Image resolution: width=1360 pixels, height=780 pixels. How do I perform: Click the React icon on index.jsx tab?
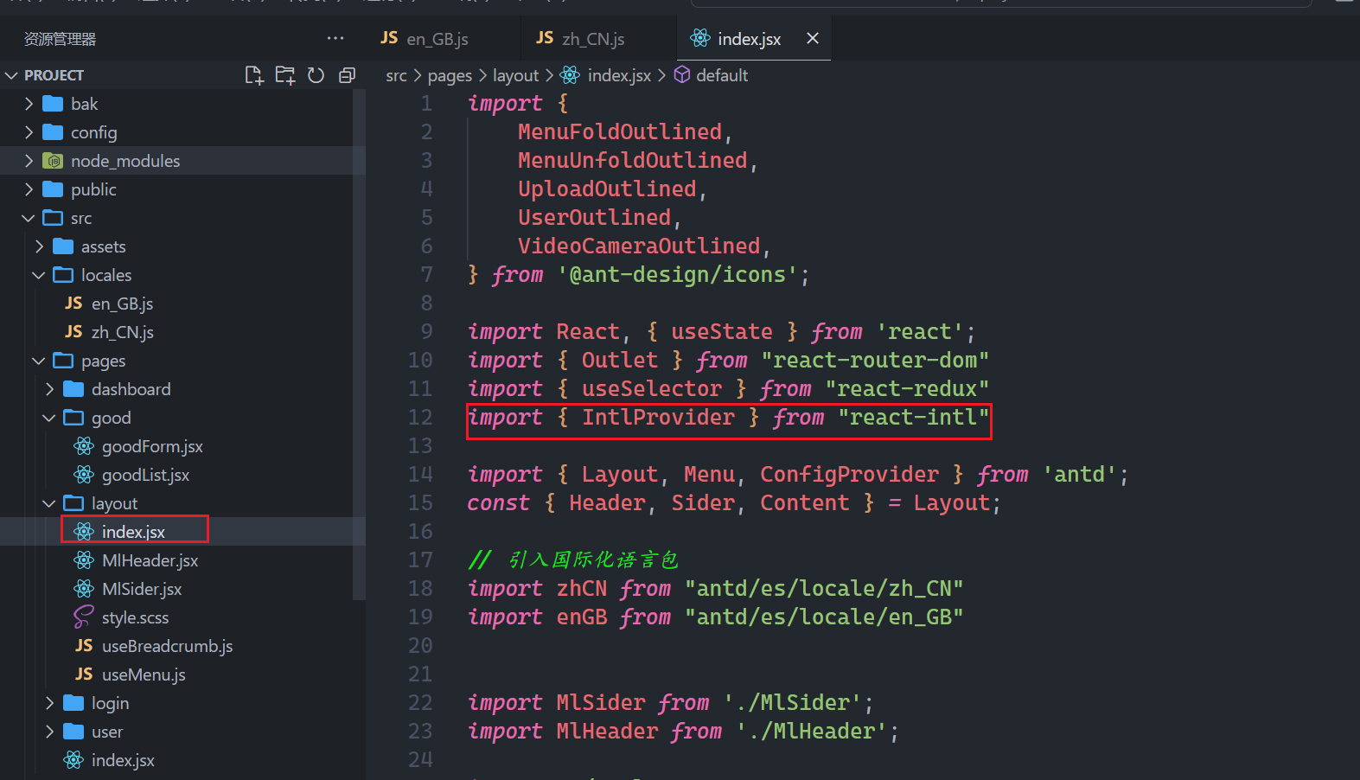click(700, 38)
